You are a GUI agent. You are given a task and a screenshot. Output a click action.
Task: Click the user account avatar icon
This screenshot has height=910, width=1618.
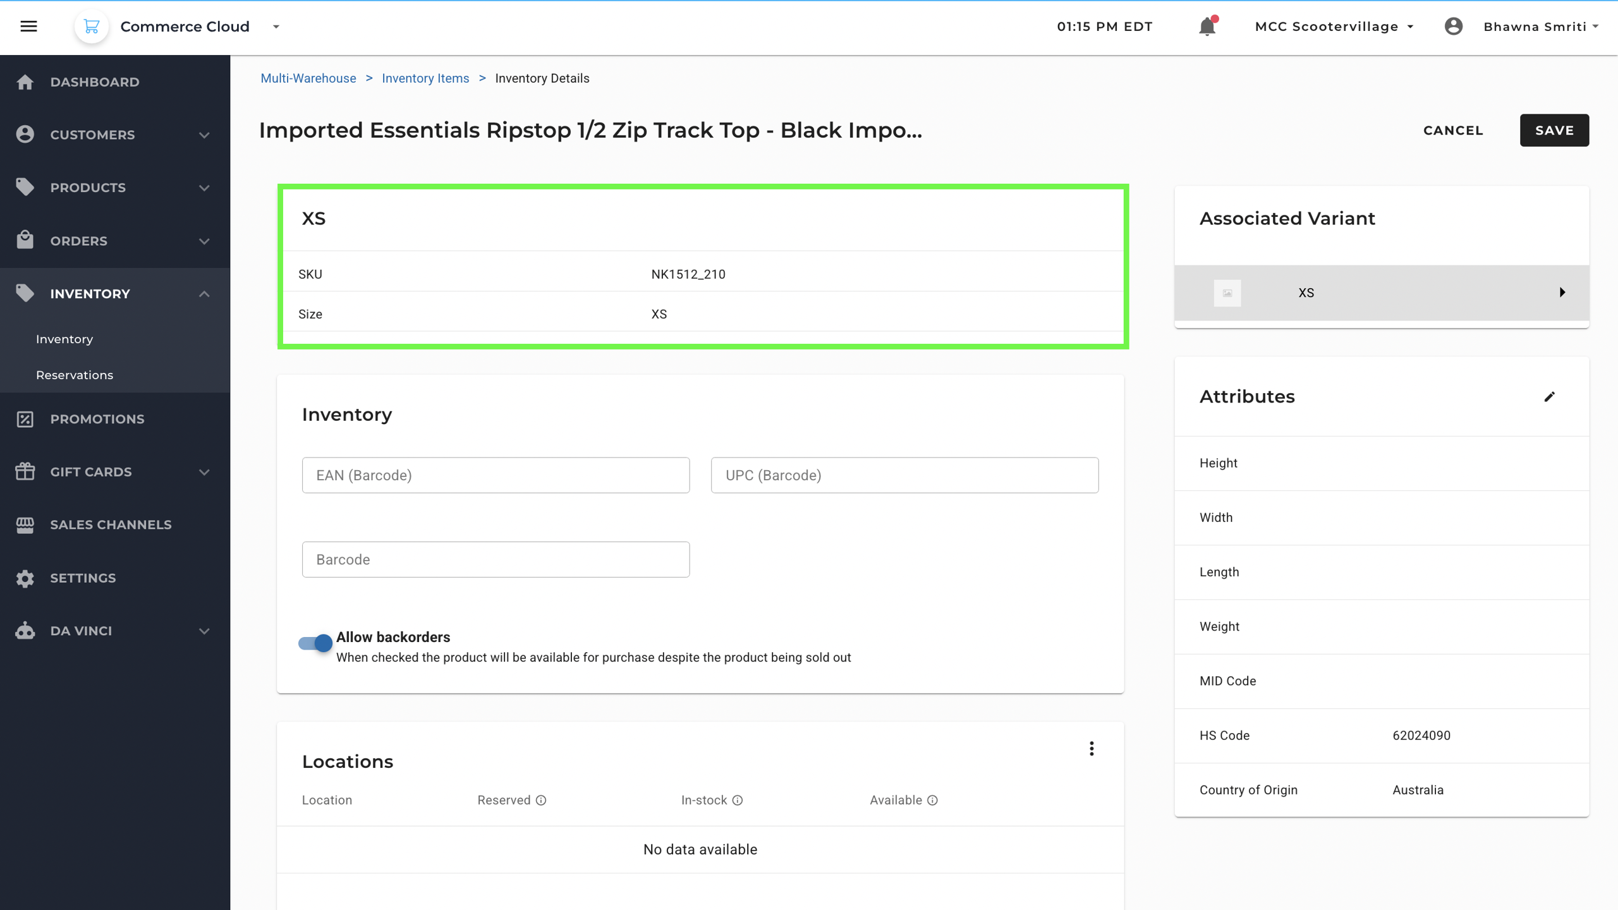coord(1453,27)
